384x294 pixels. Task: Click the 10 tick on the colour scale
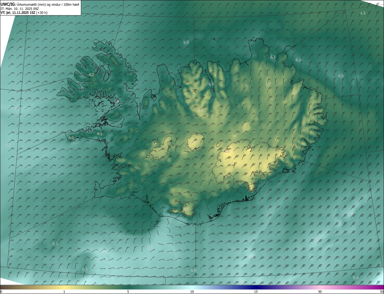[x=192, y=292]
